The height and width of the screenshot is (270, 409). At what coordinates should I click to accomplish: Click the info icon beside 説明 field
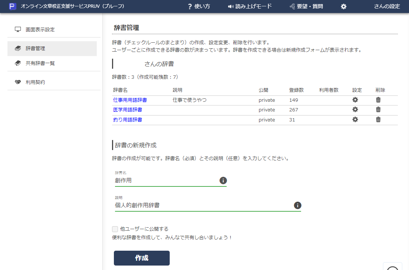(x=297, y=205)
